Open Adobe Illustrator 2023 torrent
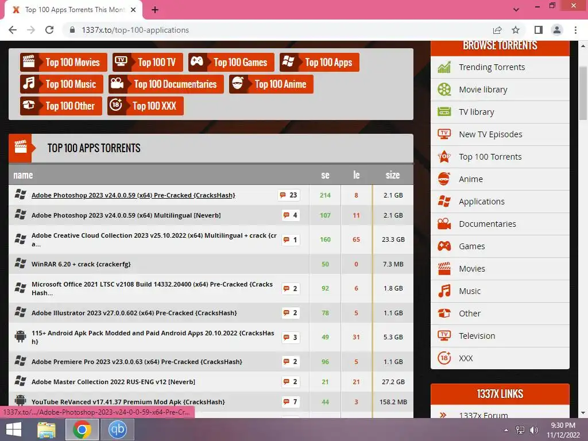 click(x=134, y=313)
